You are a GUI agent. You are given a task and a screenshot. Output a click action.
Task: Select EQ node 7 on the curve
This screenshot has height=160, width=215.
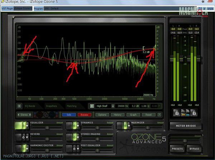coord(133,60)
